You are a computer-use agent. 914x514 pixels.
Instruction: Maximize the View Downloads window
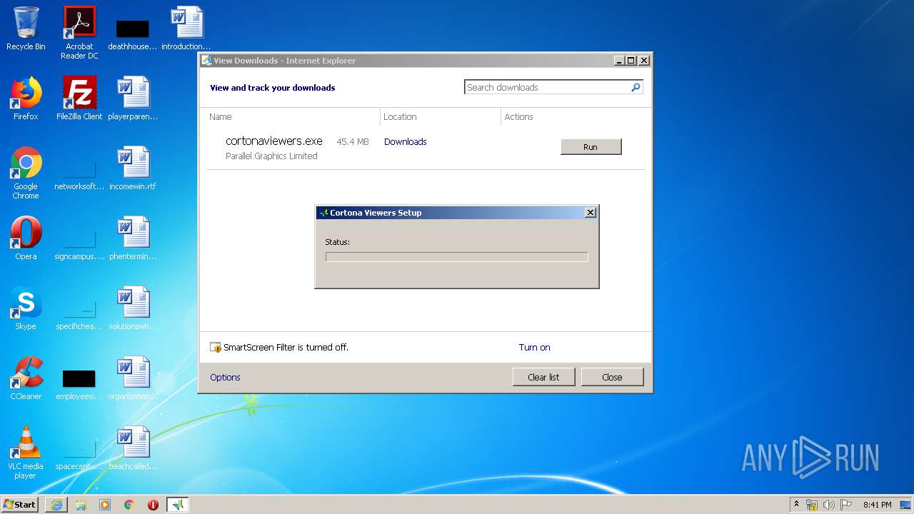pos(631,61)
